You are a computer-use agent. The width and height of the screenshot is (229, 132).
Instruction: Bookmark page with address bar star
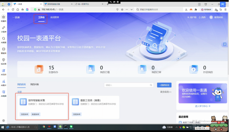tap(122, 10)
